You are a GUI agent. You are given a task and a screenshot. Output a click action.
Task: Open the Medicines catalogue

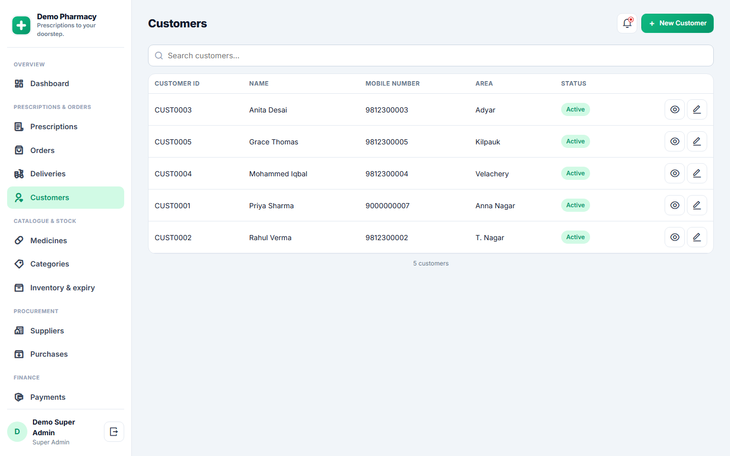click(x=65, y=241)
